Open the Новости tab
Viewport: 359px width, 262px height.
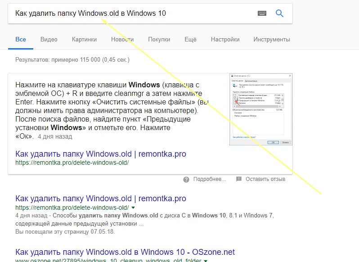coord(122,40)
